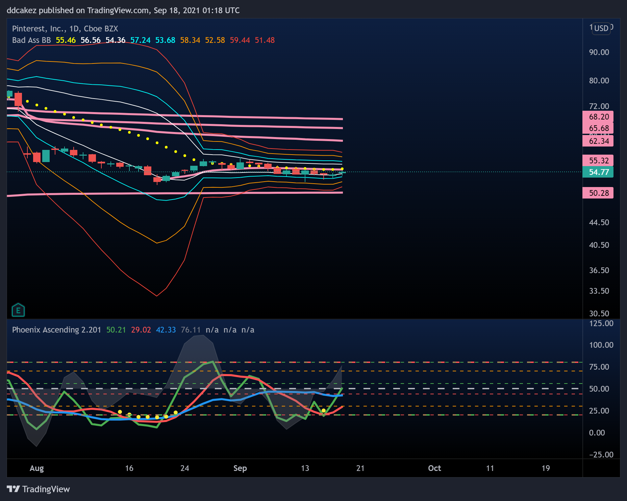
Task: Click the 68.20 pink price label
Action: click(x=599, y=117)
